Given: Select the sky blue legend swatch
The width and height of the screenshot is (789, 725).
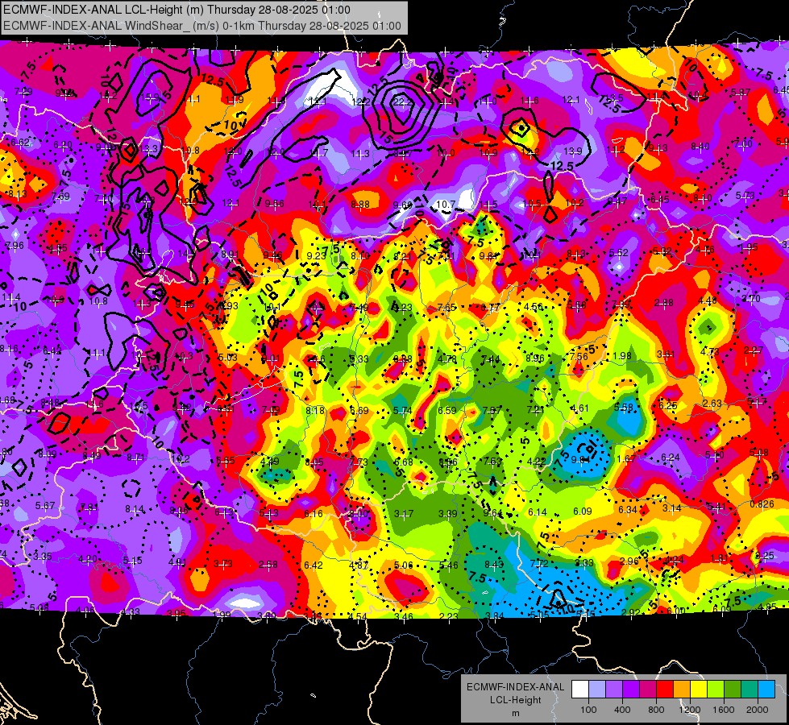Looking at the screenshot, I should 766,690.
